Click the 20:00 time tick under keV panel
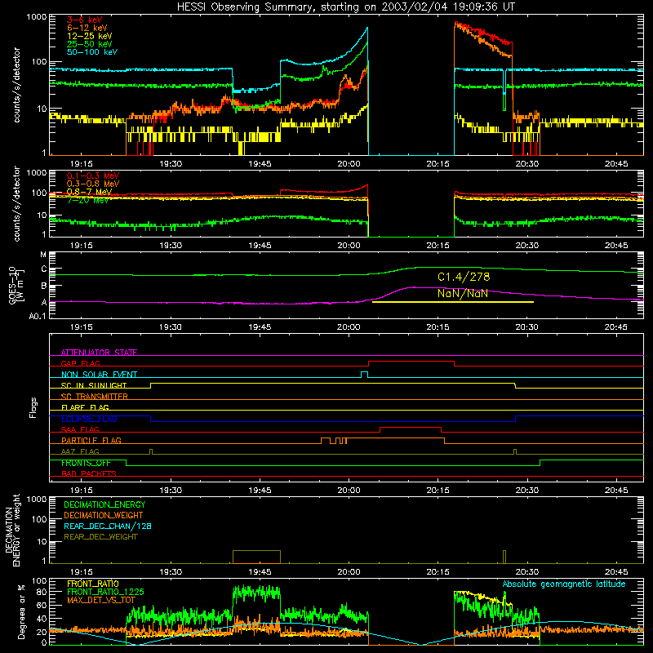 pyautogui.click(x=349, y=164)
